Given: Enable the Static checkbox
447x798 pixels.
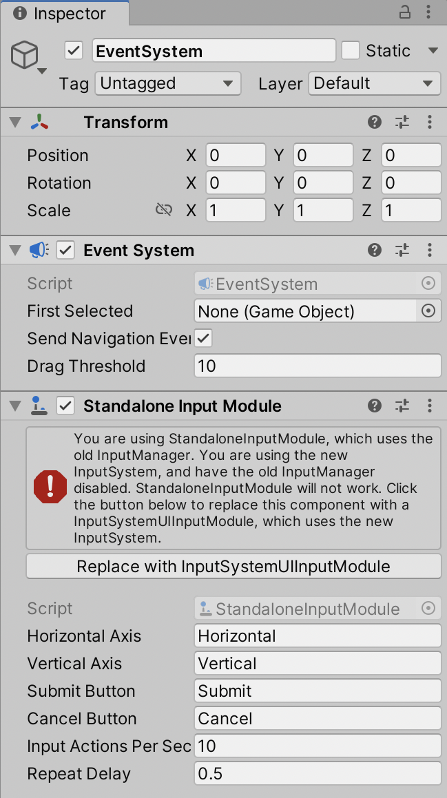Looking at the screenshot, I should click(x=351, y=51).
